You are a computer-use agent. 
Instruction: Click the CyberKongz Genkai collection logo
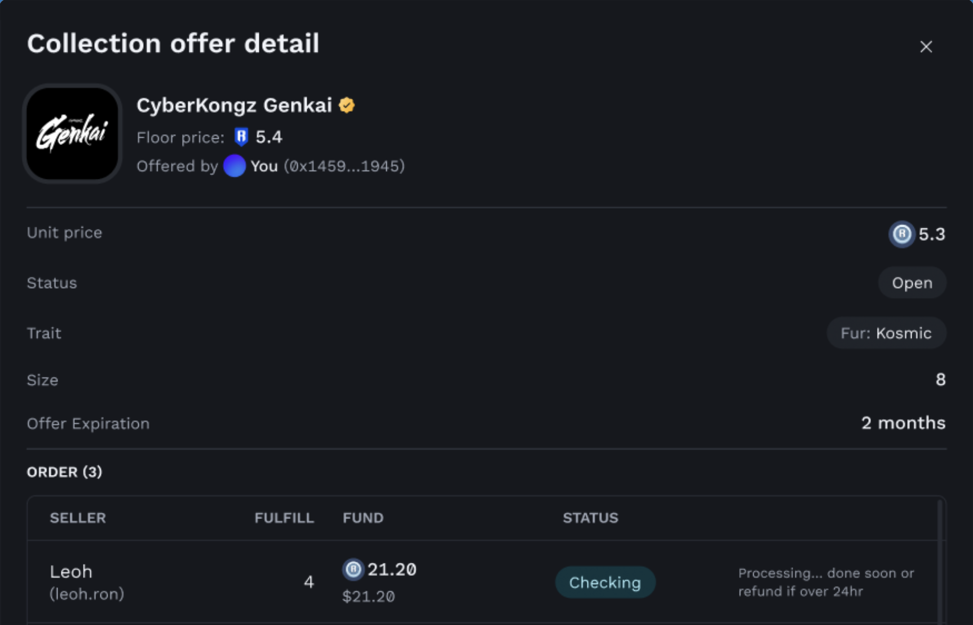pyautogui.click(x=72, y=134)
